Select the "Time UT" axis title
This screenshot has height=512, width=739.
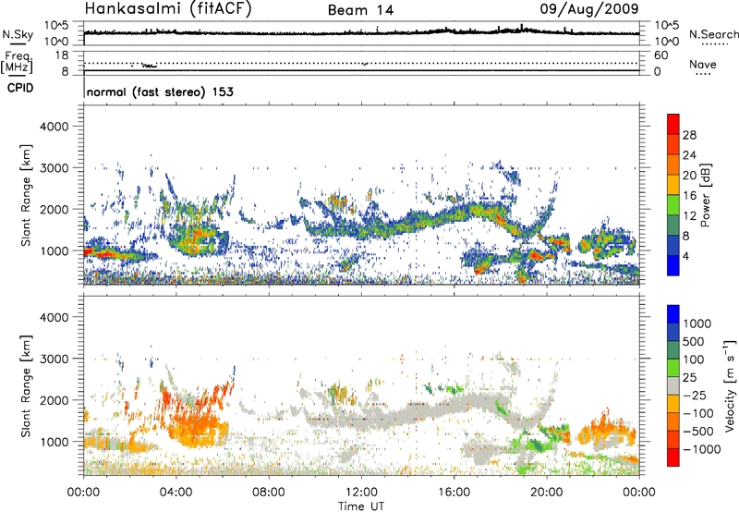(361, 506)
